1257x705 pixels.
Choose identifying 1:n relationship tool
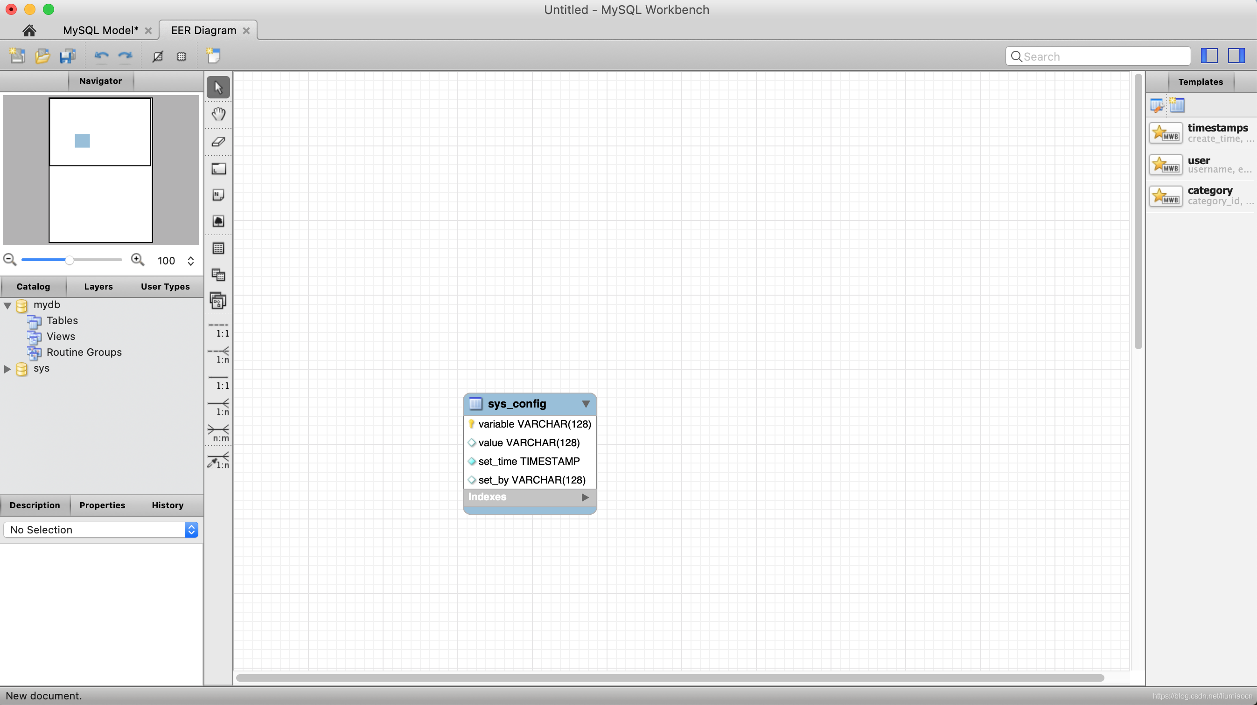(x=219, y=408)
